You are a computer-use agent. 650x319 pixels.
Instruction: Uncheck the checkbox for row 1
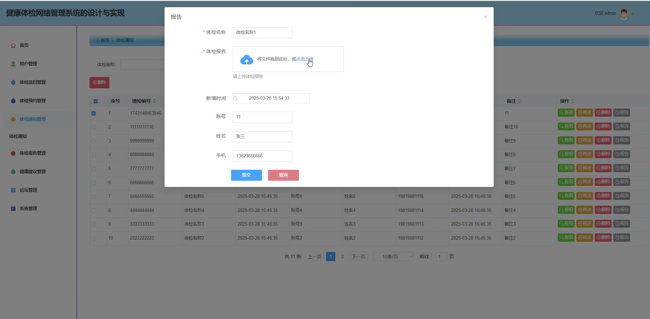click(x=94, y=113)
